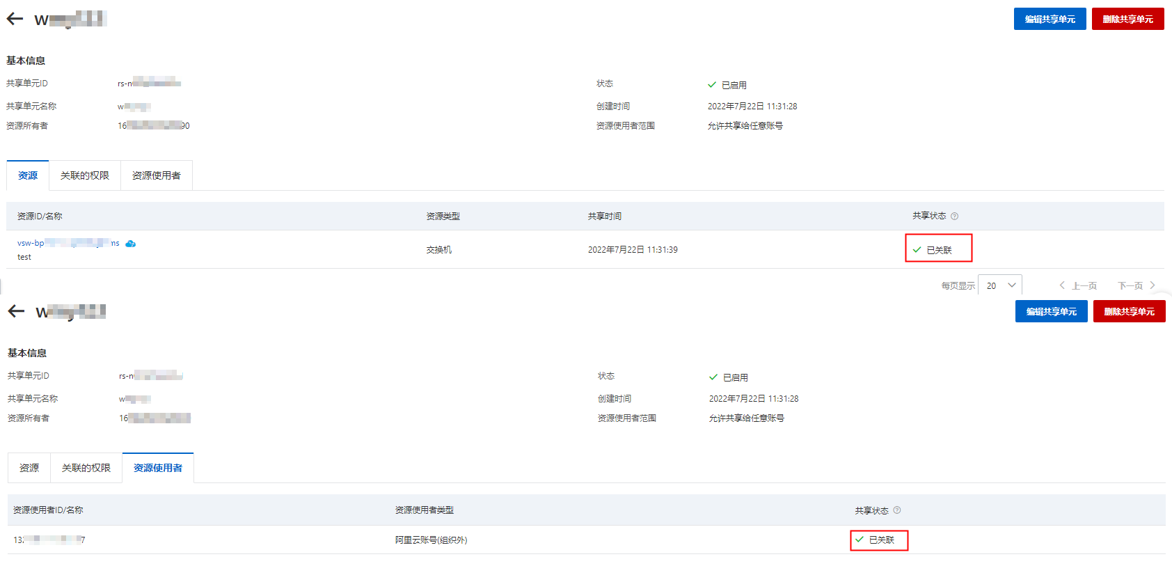Switch to 关联的权限 tab in the upper panel
The height and width of the screenshot is (566, 1172).
pos(85,175)
